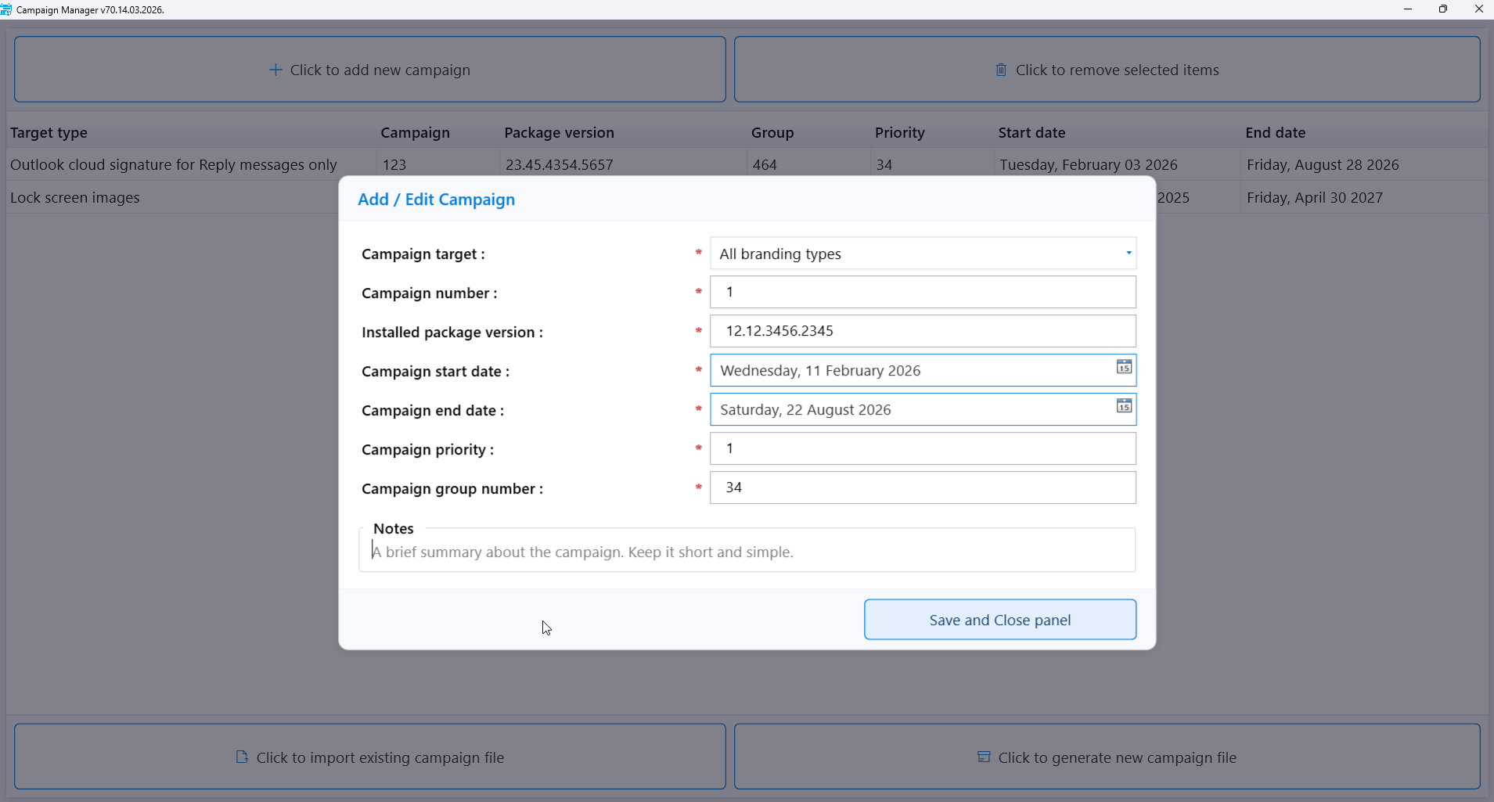Click the generate campaign file icon
This screenshot has width=1494, height=802.
click(984, 757)
